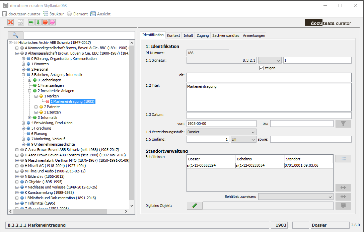Click the funnel filter button beside bis field
Viewport: 364px width, 232px height.
point(343,124)
